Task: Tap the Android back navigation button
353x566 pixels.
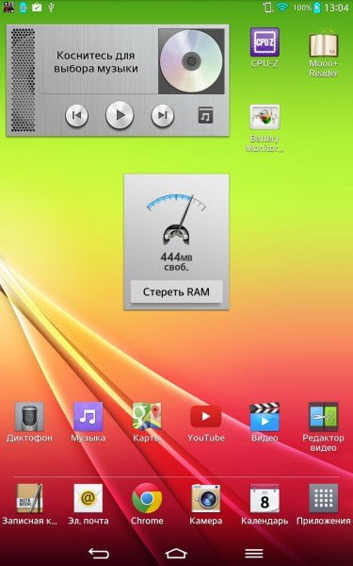Action: click(x=98, y=553)
